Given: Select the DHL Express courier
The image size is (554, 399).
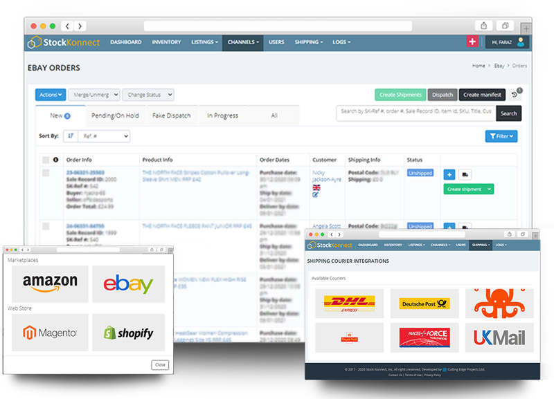Looking at the screenshot, I should (348, 303).
